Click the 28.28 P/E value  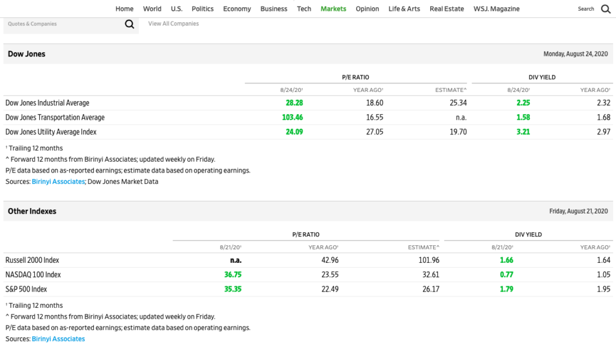(294, 103)
